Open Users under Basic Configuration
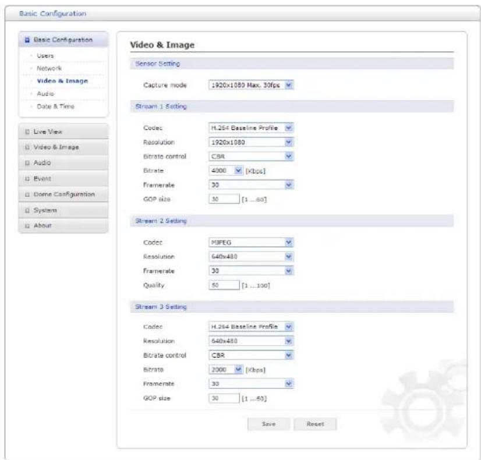Image resolution: width=481 pixels, height=460 pixels. click(x=45, y=56)
